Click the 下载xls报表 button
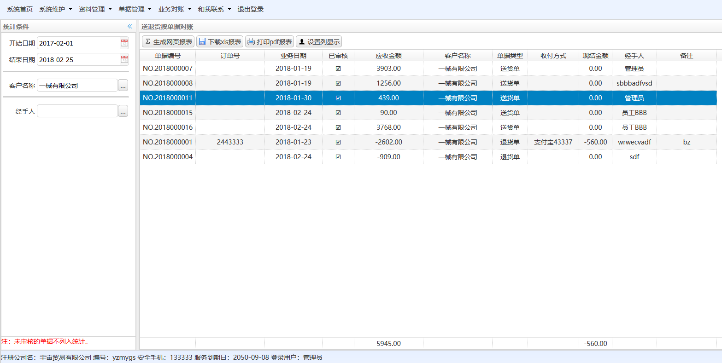 (220, 41)
